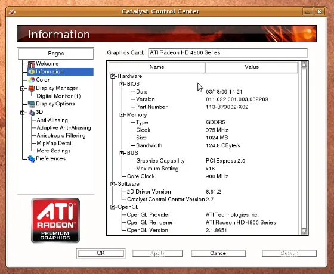
Task: Click the Value column header
Action: coord(252,67)
